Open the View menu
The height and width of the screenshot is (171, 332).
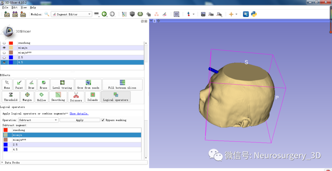[x=24, y=7]
